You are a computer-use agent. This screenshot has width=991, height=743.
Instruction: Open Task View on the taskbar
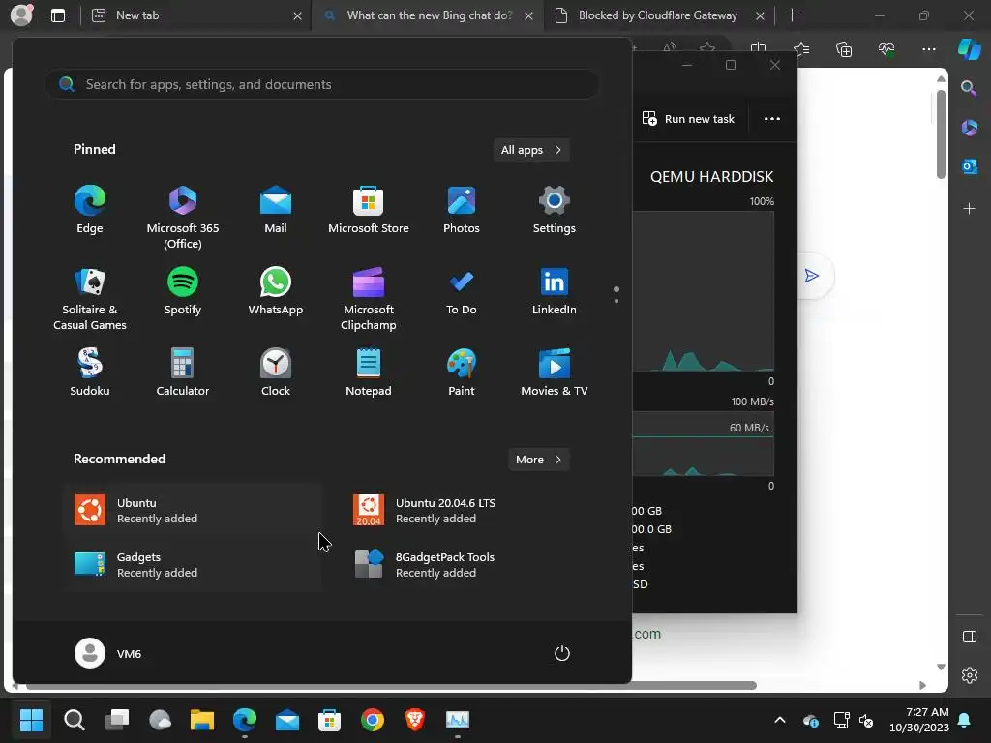pyautogui.click(x=117, y=720)
